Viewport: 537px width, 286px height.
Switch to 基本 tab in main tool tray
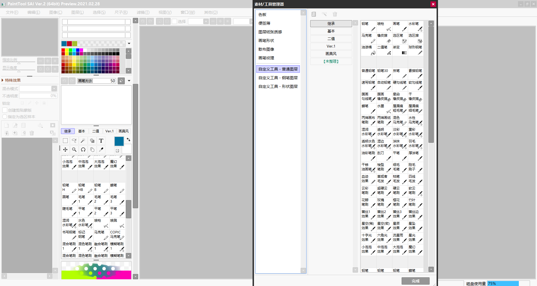coord(82,131)
